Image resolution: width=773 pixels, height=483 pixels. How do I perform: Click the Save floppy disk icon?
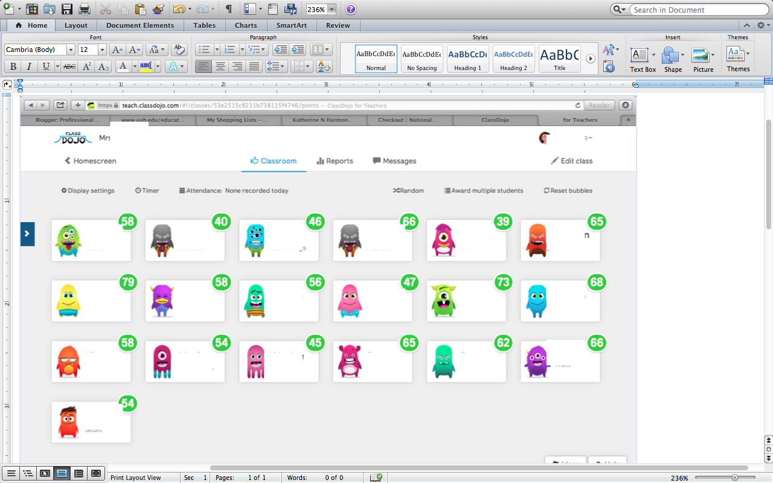click(67, 10)
